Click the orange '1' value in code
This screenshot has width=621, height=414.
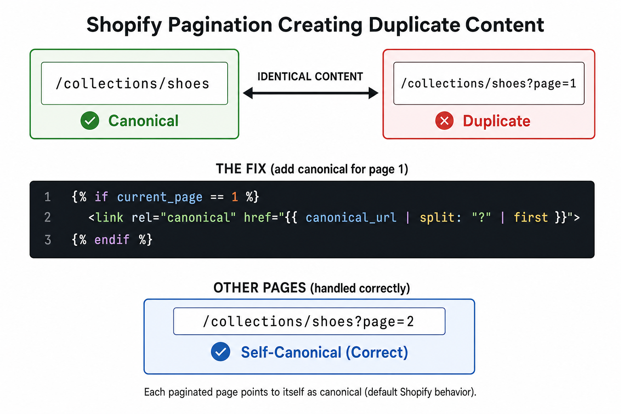click(235, 197)
